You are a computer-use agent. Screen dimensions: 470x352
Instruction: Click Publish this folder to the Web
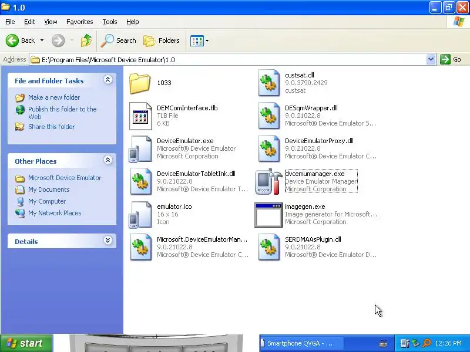click(62, 113)
